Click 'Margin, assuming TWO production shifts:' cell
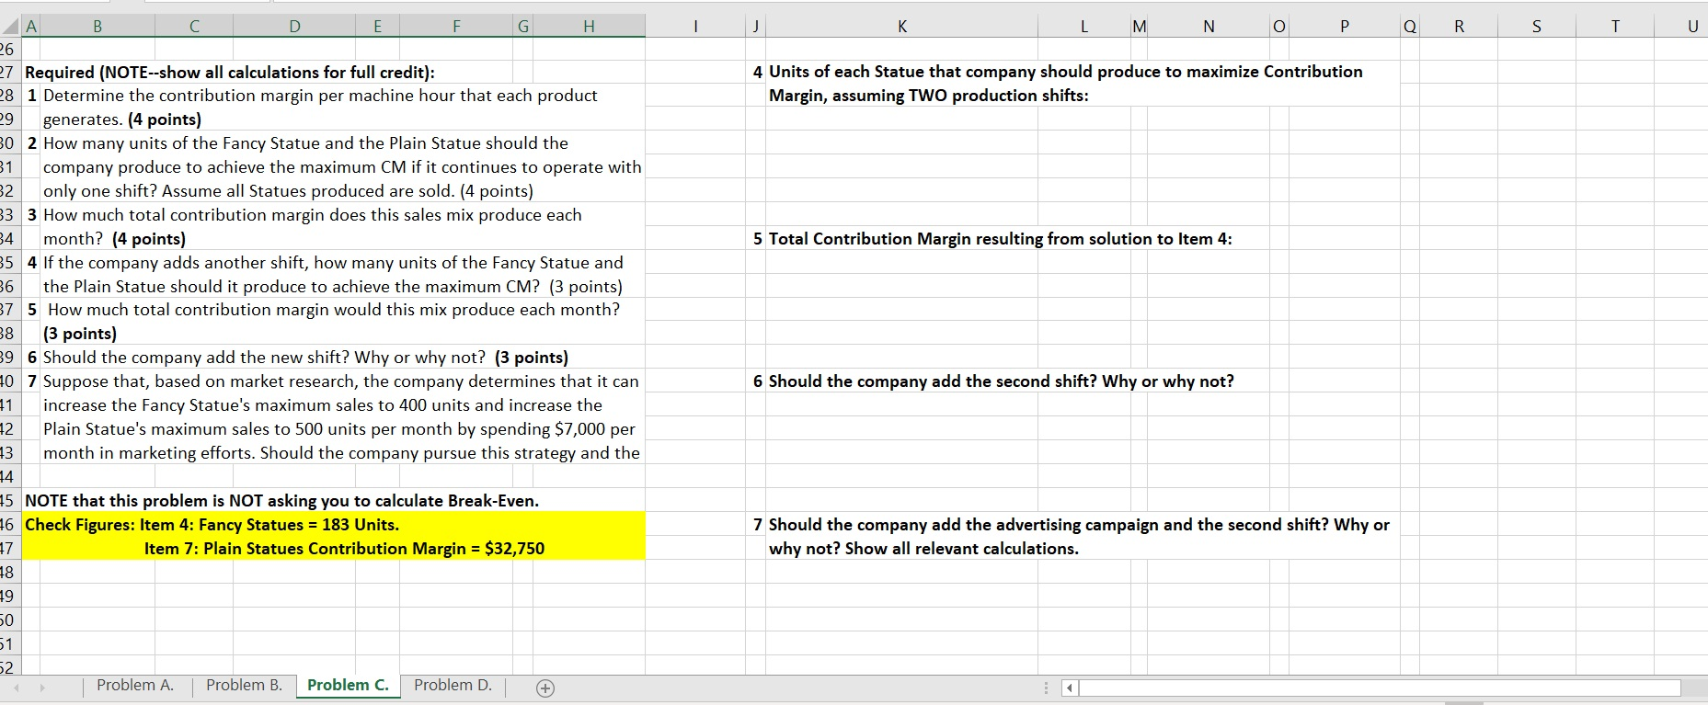This screenshot has height=705, width=1708. [x=928, y=96]
